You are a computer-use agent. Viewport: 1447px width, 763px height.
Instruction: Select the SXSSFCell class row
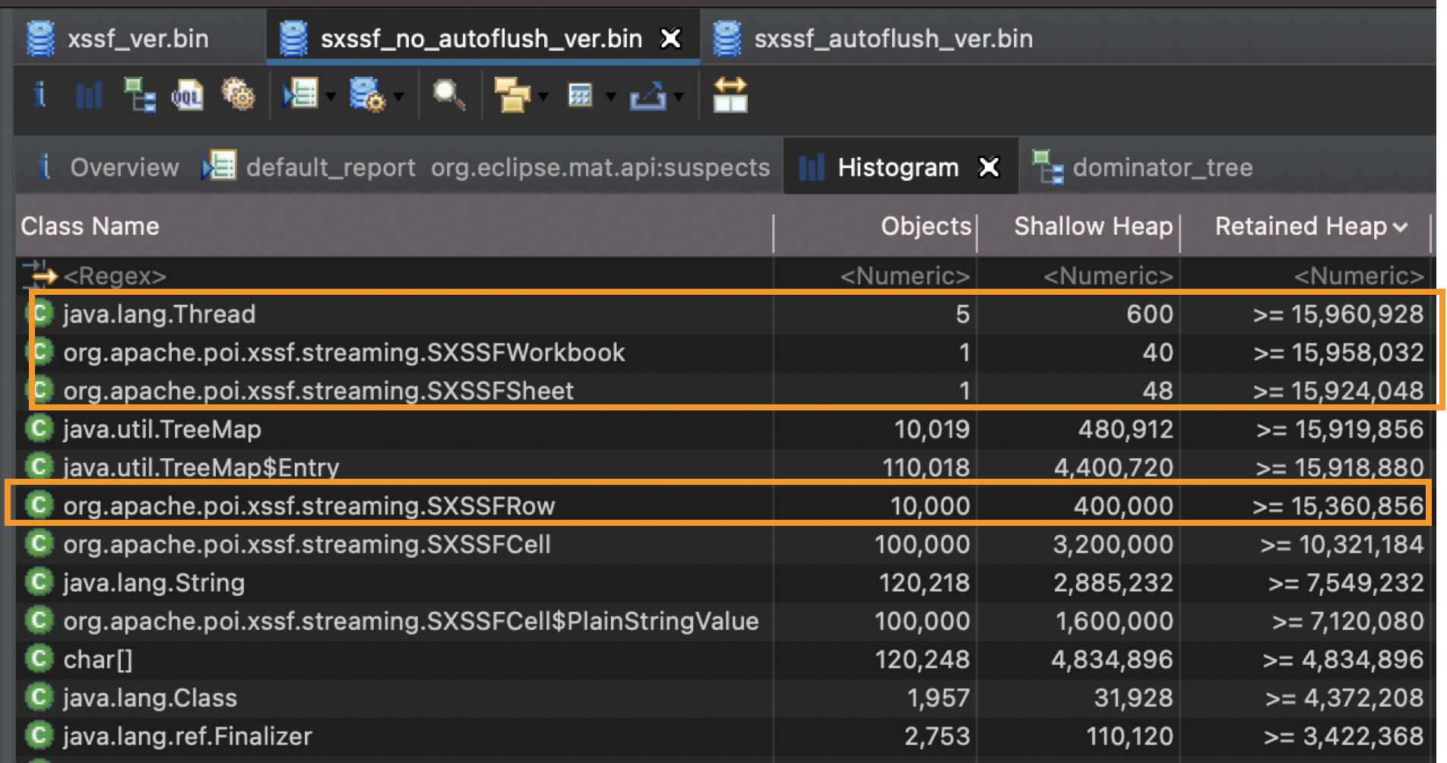click(722, 544)
